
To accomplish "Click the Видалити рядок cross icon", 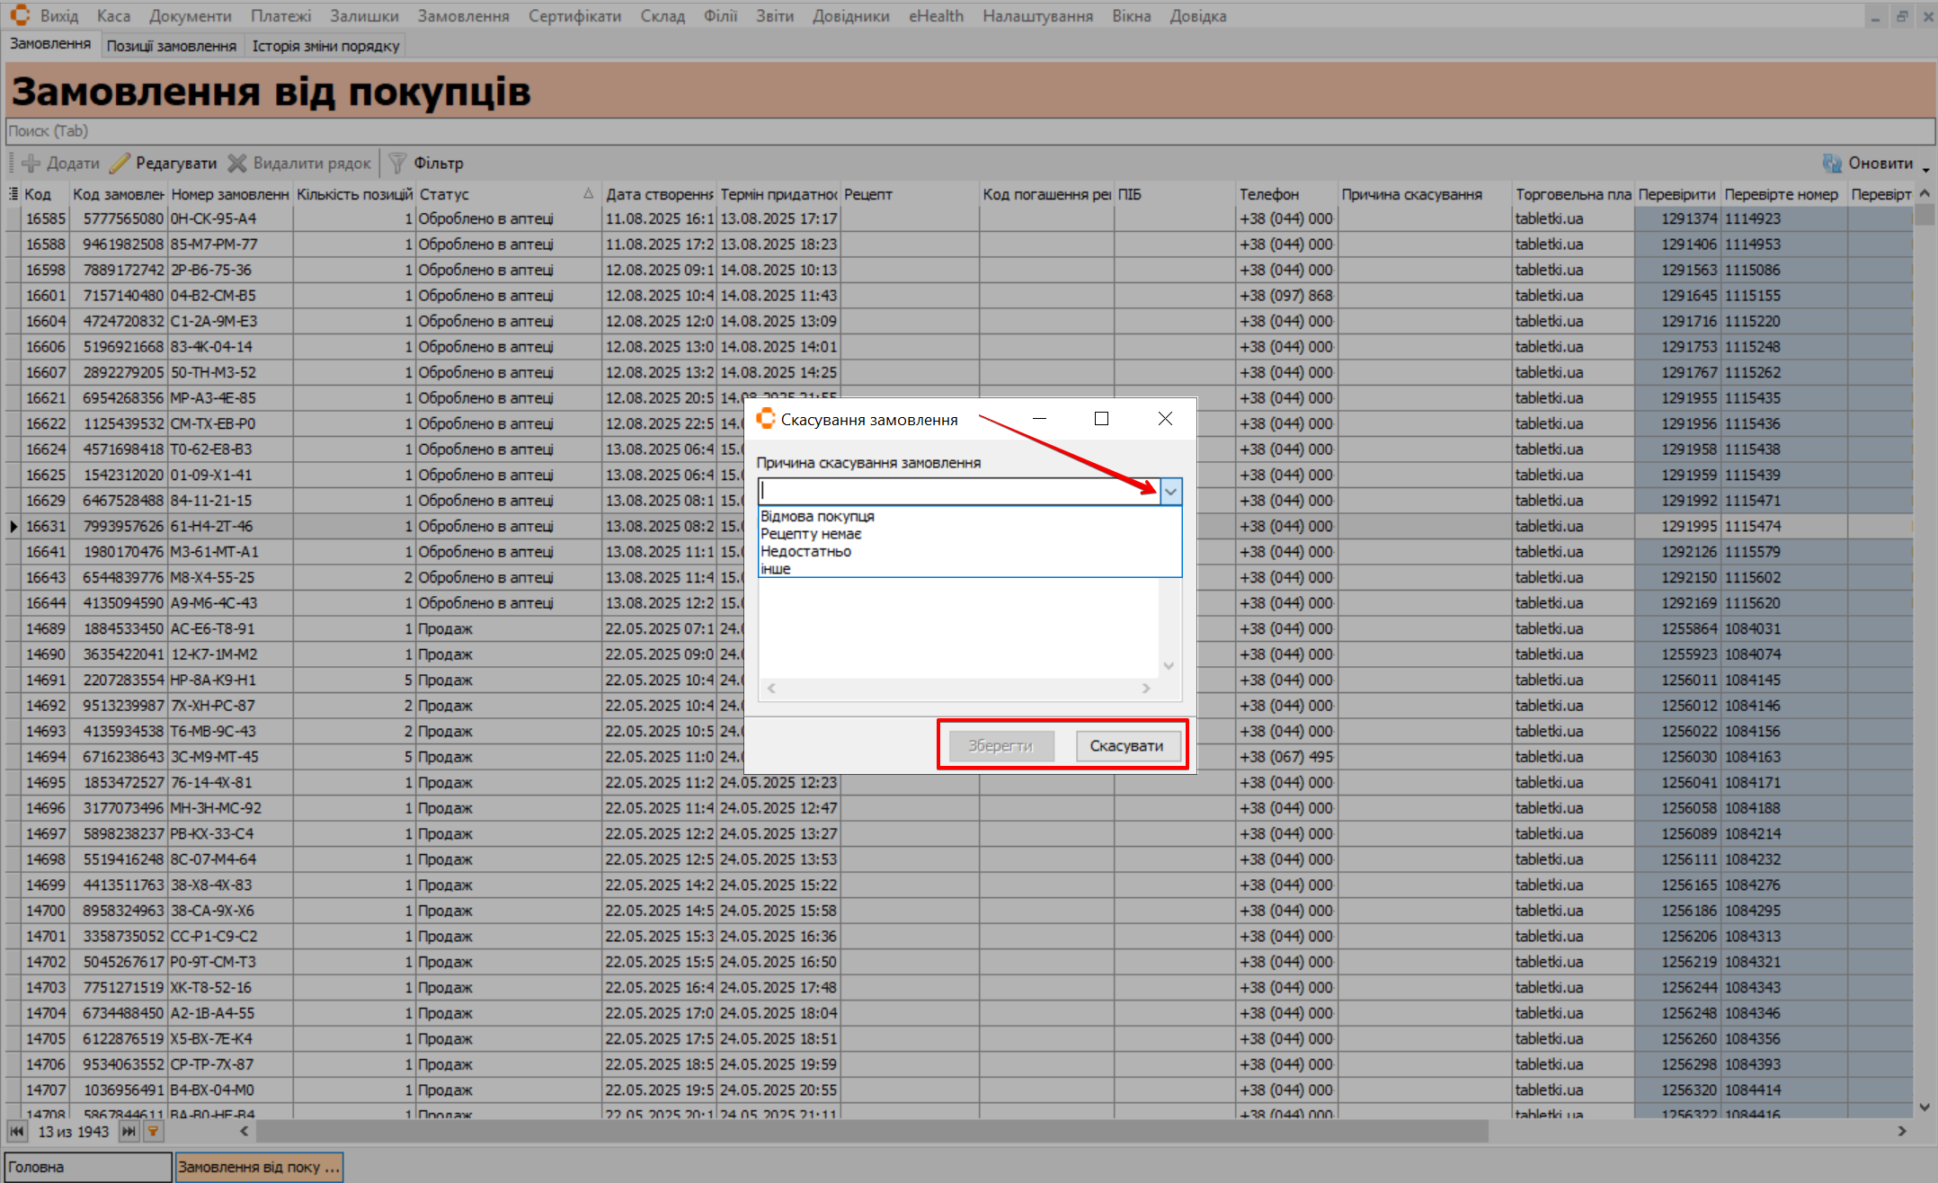I will (x=237, y=163).
